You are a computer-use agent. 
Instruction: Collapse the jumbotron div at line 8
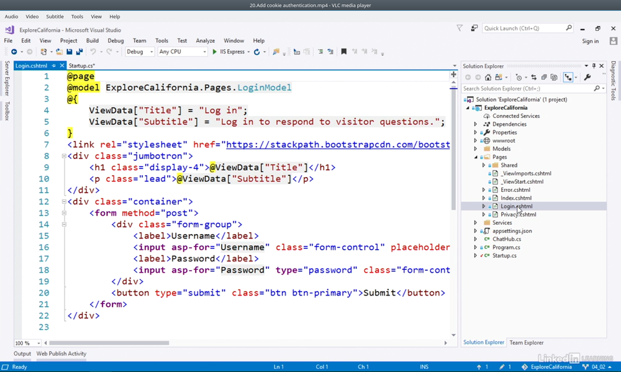tap(64, 156)
